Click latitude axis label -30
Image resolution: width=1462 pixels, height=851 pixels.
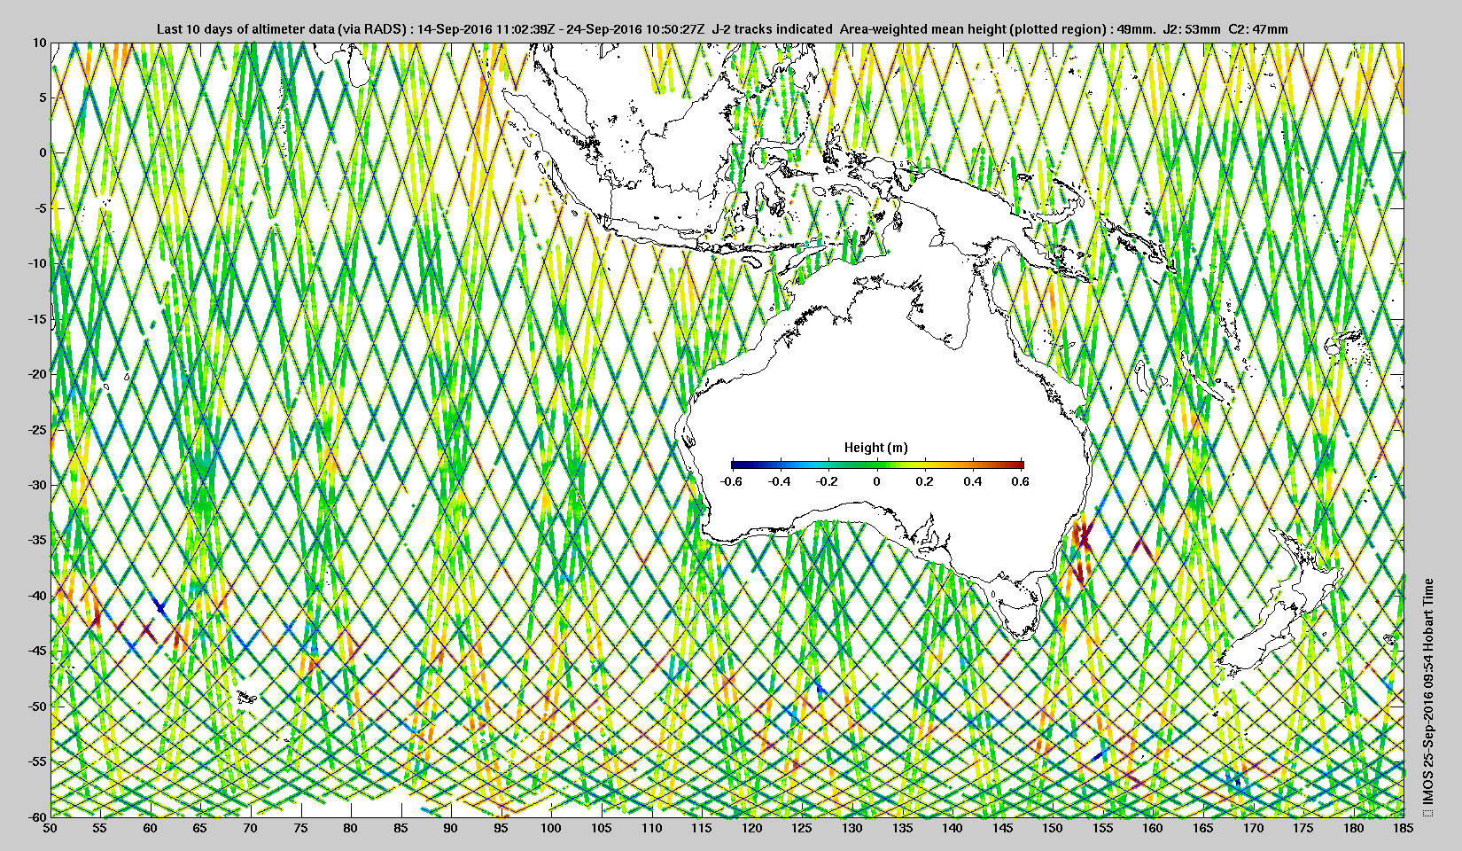tap(36, 485)
